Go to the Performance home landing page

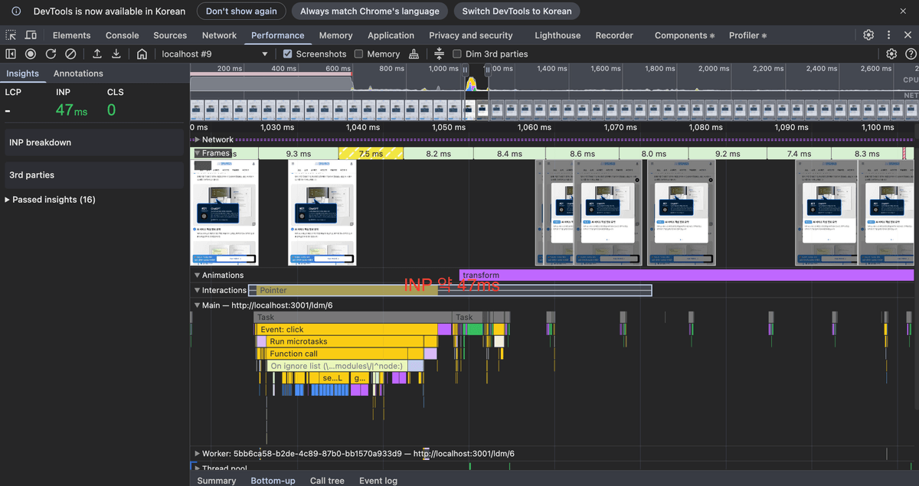click(x=142, y=54)
